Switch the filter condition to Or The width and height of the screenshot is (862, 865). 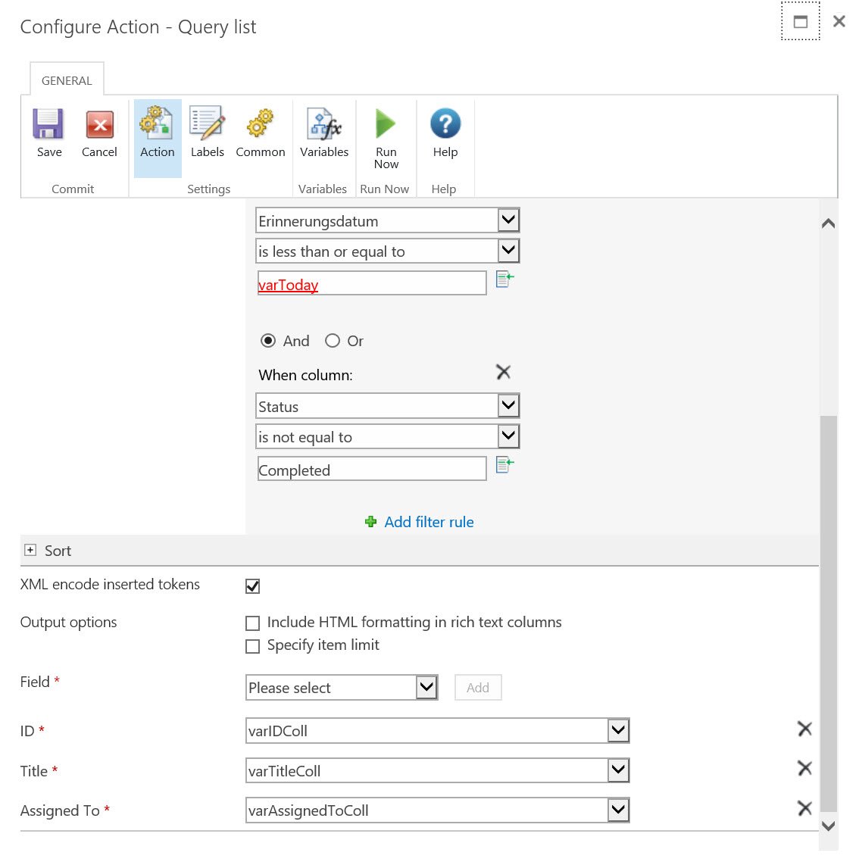coord(333,341)
